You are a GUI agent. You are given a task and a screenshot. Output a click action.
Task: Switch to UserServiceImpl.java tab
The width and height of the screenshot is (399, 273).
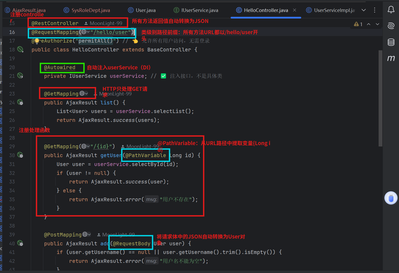click(331, 10)
